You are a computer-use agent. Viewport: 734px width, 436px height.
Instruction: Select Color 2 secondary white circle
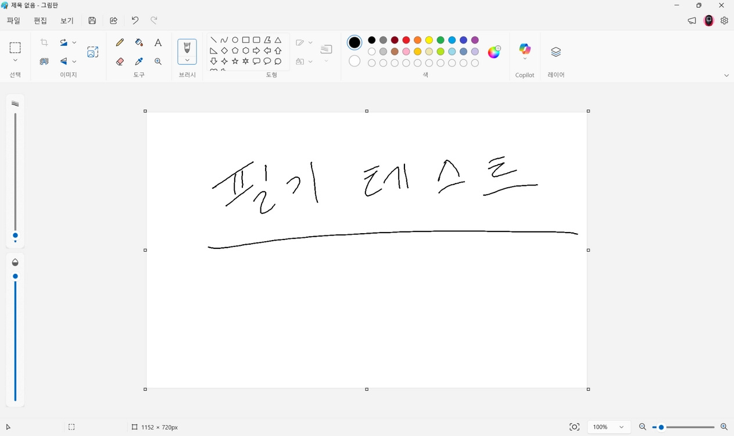tap(355, 61)
